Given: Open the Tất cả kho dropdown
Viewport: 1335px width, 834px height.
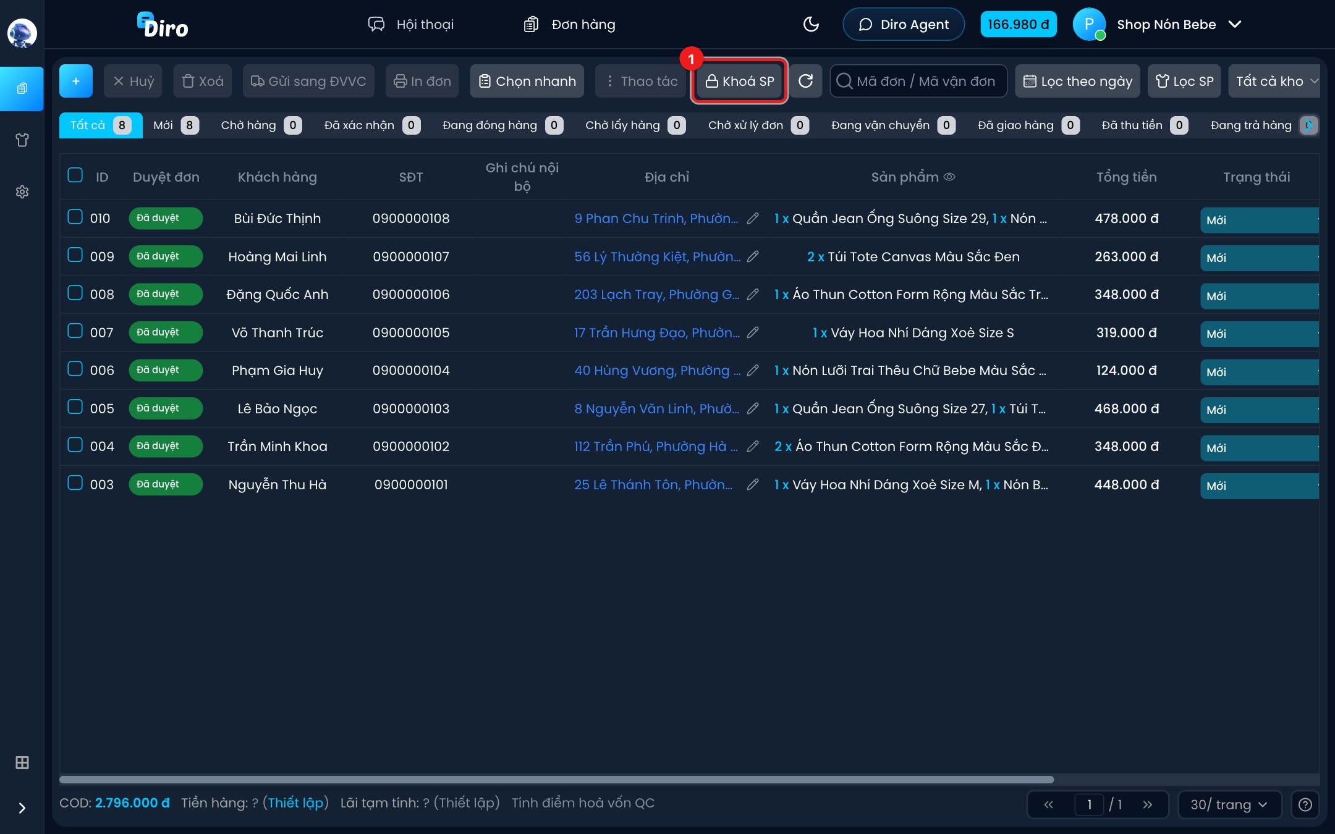Looking at the screenshot, I should tap(1276, 81).
